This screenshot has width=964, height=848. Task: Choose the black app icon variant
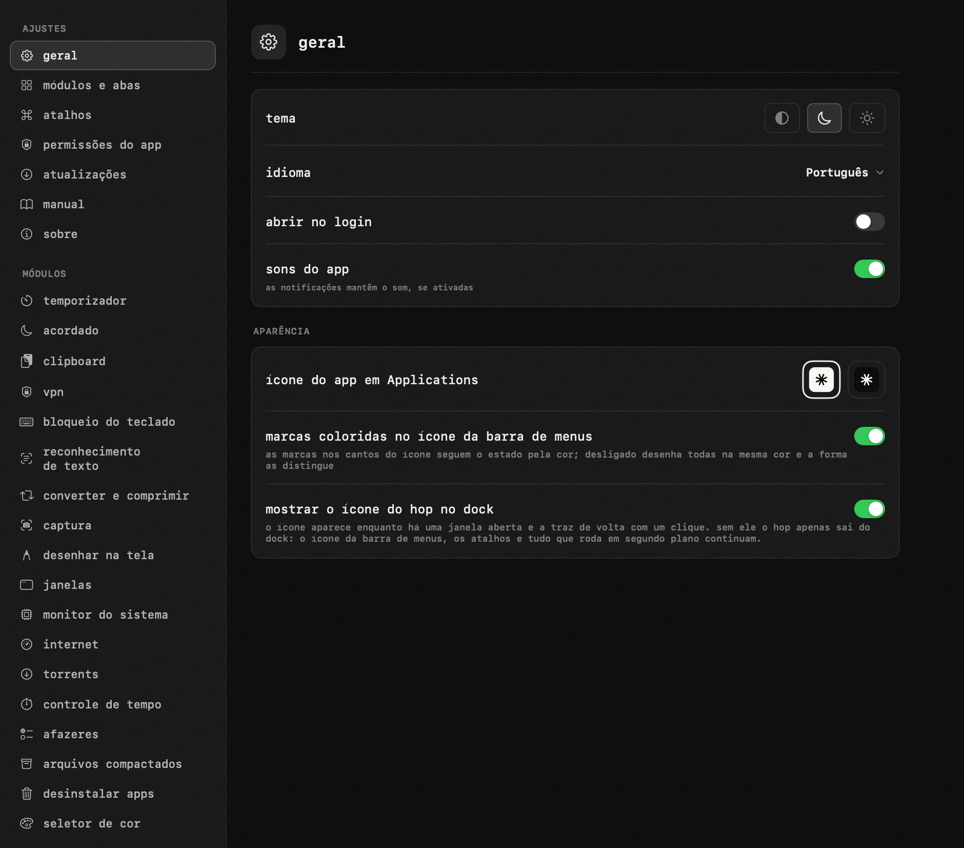click(x=867, y=380)
